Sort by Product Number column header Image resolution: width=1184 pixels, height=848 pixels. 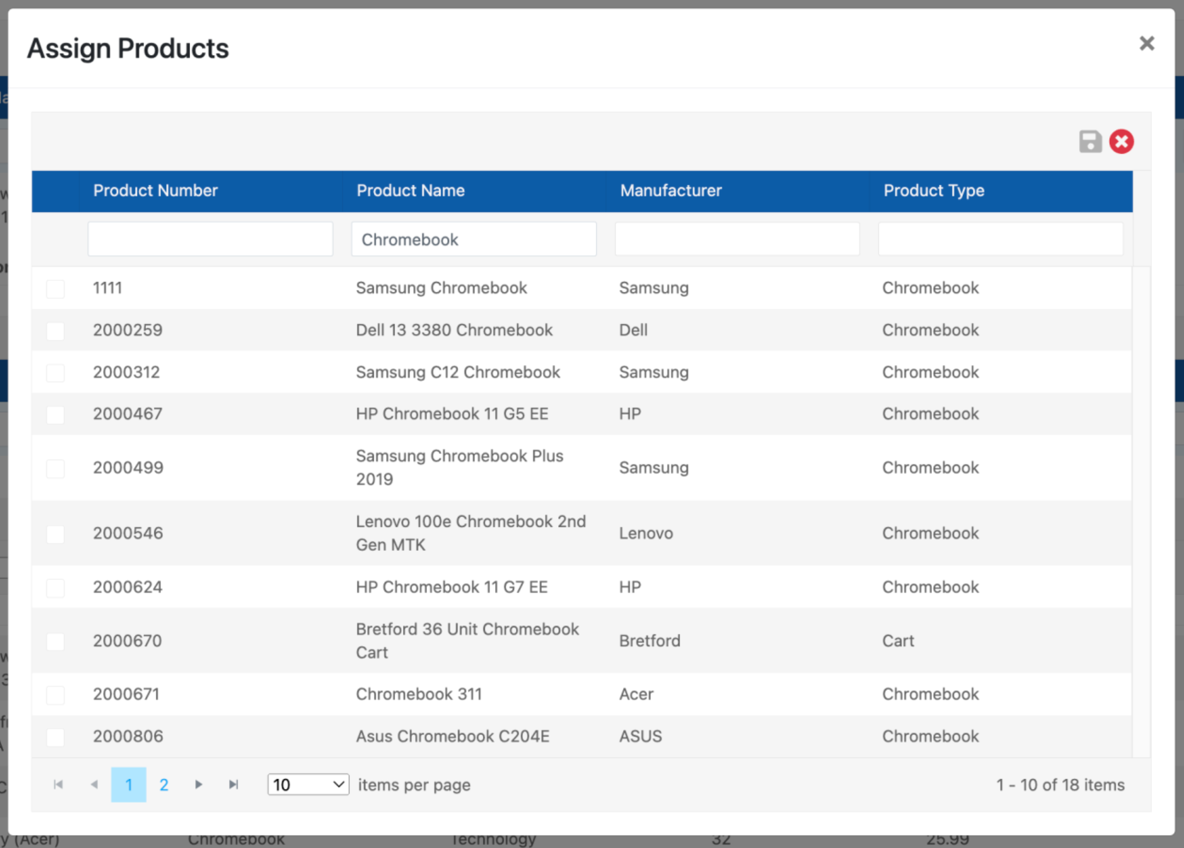(155, 191)
